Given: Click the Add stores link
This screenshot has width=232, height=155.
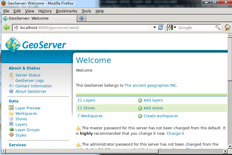Looking at the screenshot, I should [x=153, y=108].
